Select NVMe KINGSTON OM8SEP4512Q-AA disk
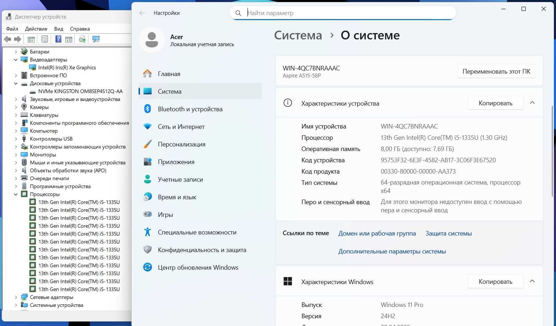556x326 pixels. (x=80, y=91)
